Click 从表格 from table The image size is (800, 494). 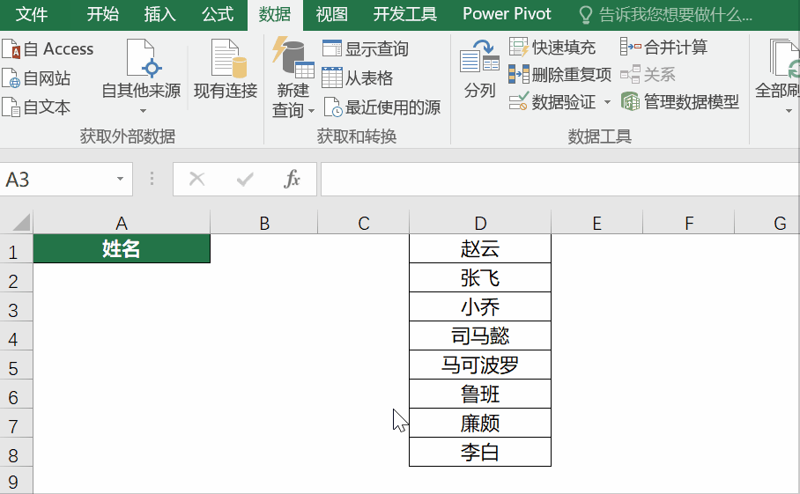click(358, 78)
